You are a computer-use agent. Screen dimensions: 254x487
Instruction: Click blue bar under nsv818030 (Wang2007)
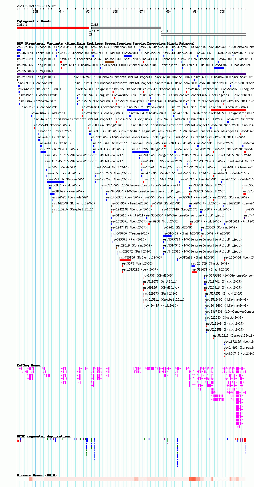[140, 152]
